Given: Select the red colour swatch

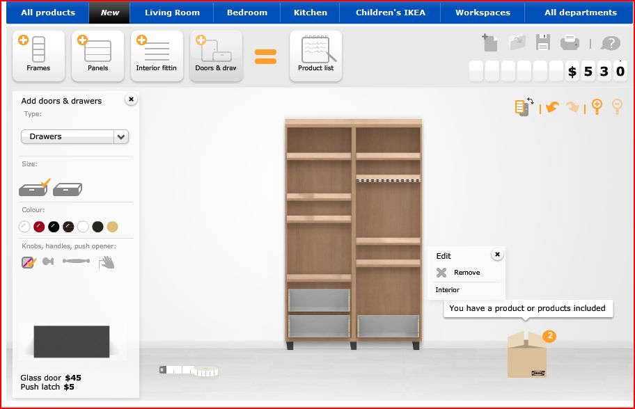Looking at the screenshot, I should pos(39,227).
